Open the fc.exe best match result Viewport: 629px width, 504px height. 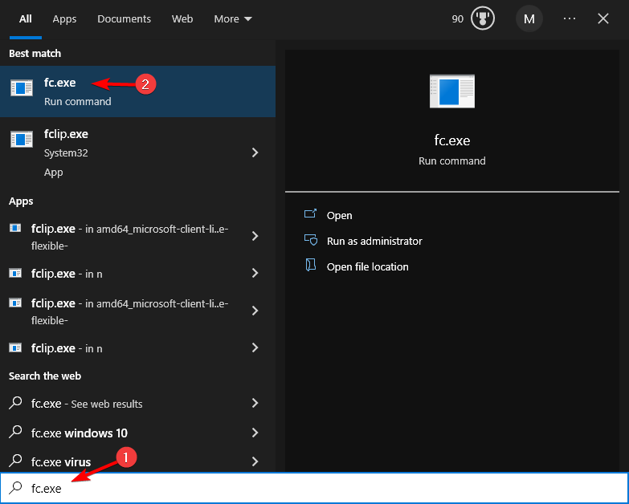[x=137, y=91]
